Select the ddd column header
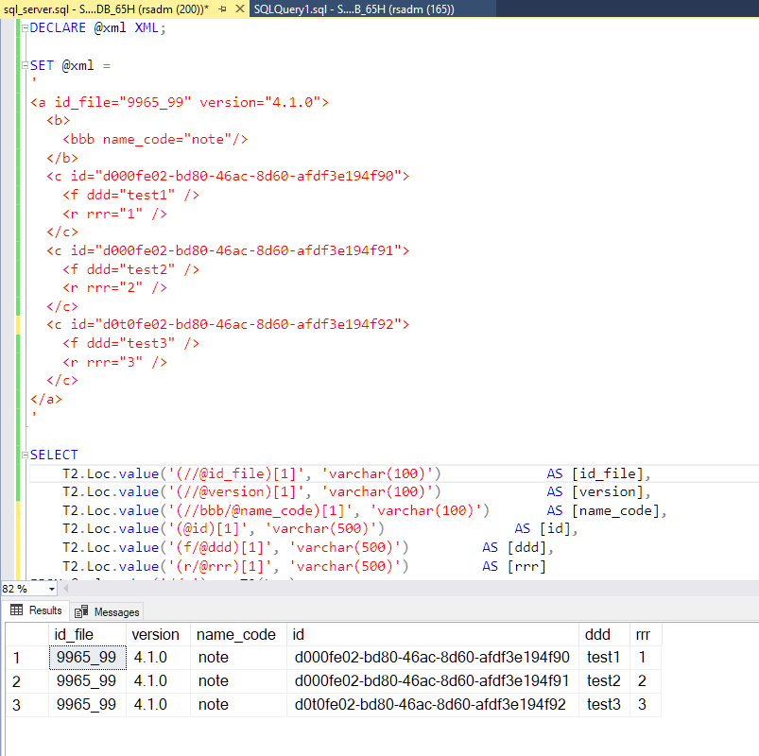The width and height of the screenshot is (759, 756). click(605, 634)
